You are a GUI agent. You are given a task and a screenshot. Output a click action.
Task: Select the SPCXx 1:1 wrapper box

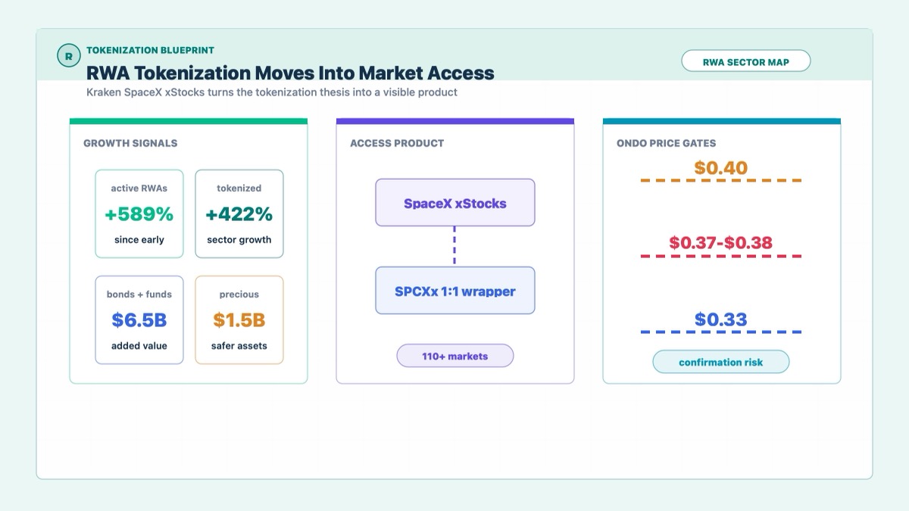point(455,291)
